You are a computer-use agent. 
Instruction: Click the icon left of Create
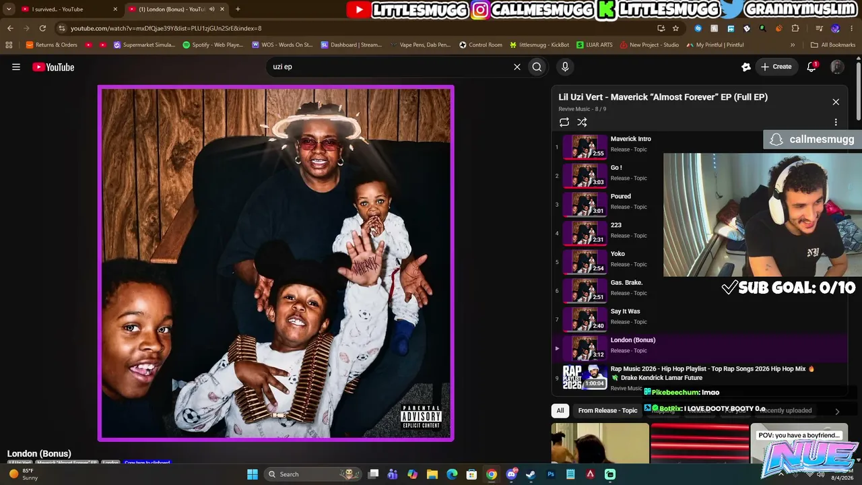pyautogui.click(x=745, y=67)
